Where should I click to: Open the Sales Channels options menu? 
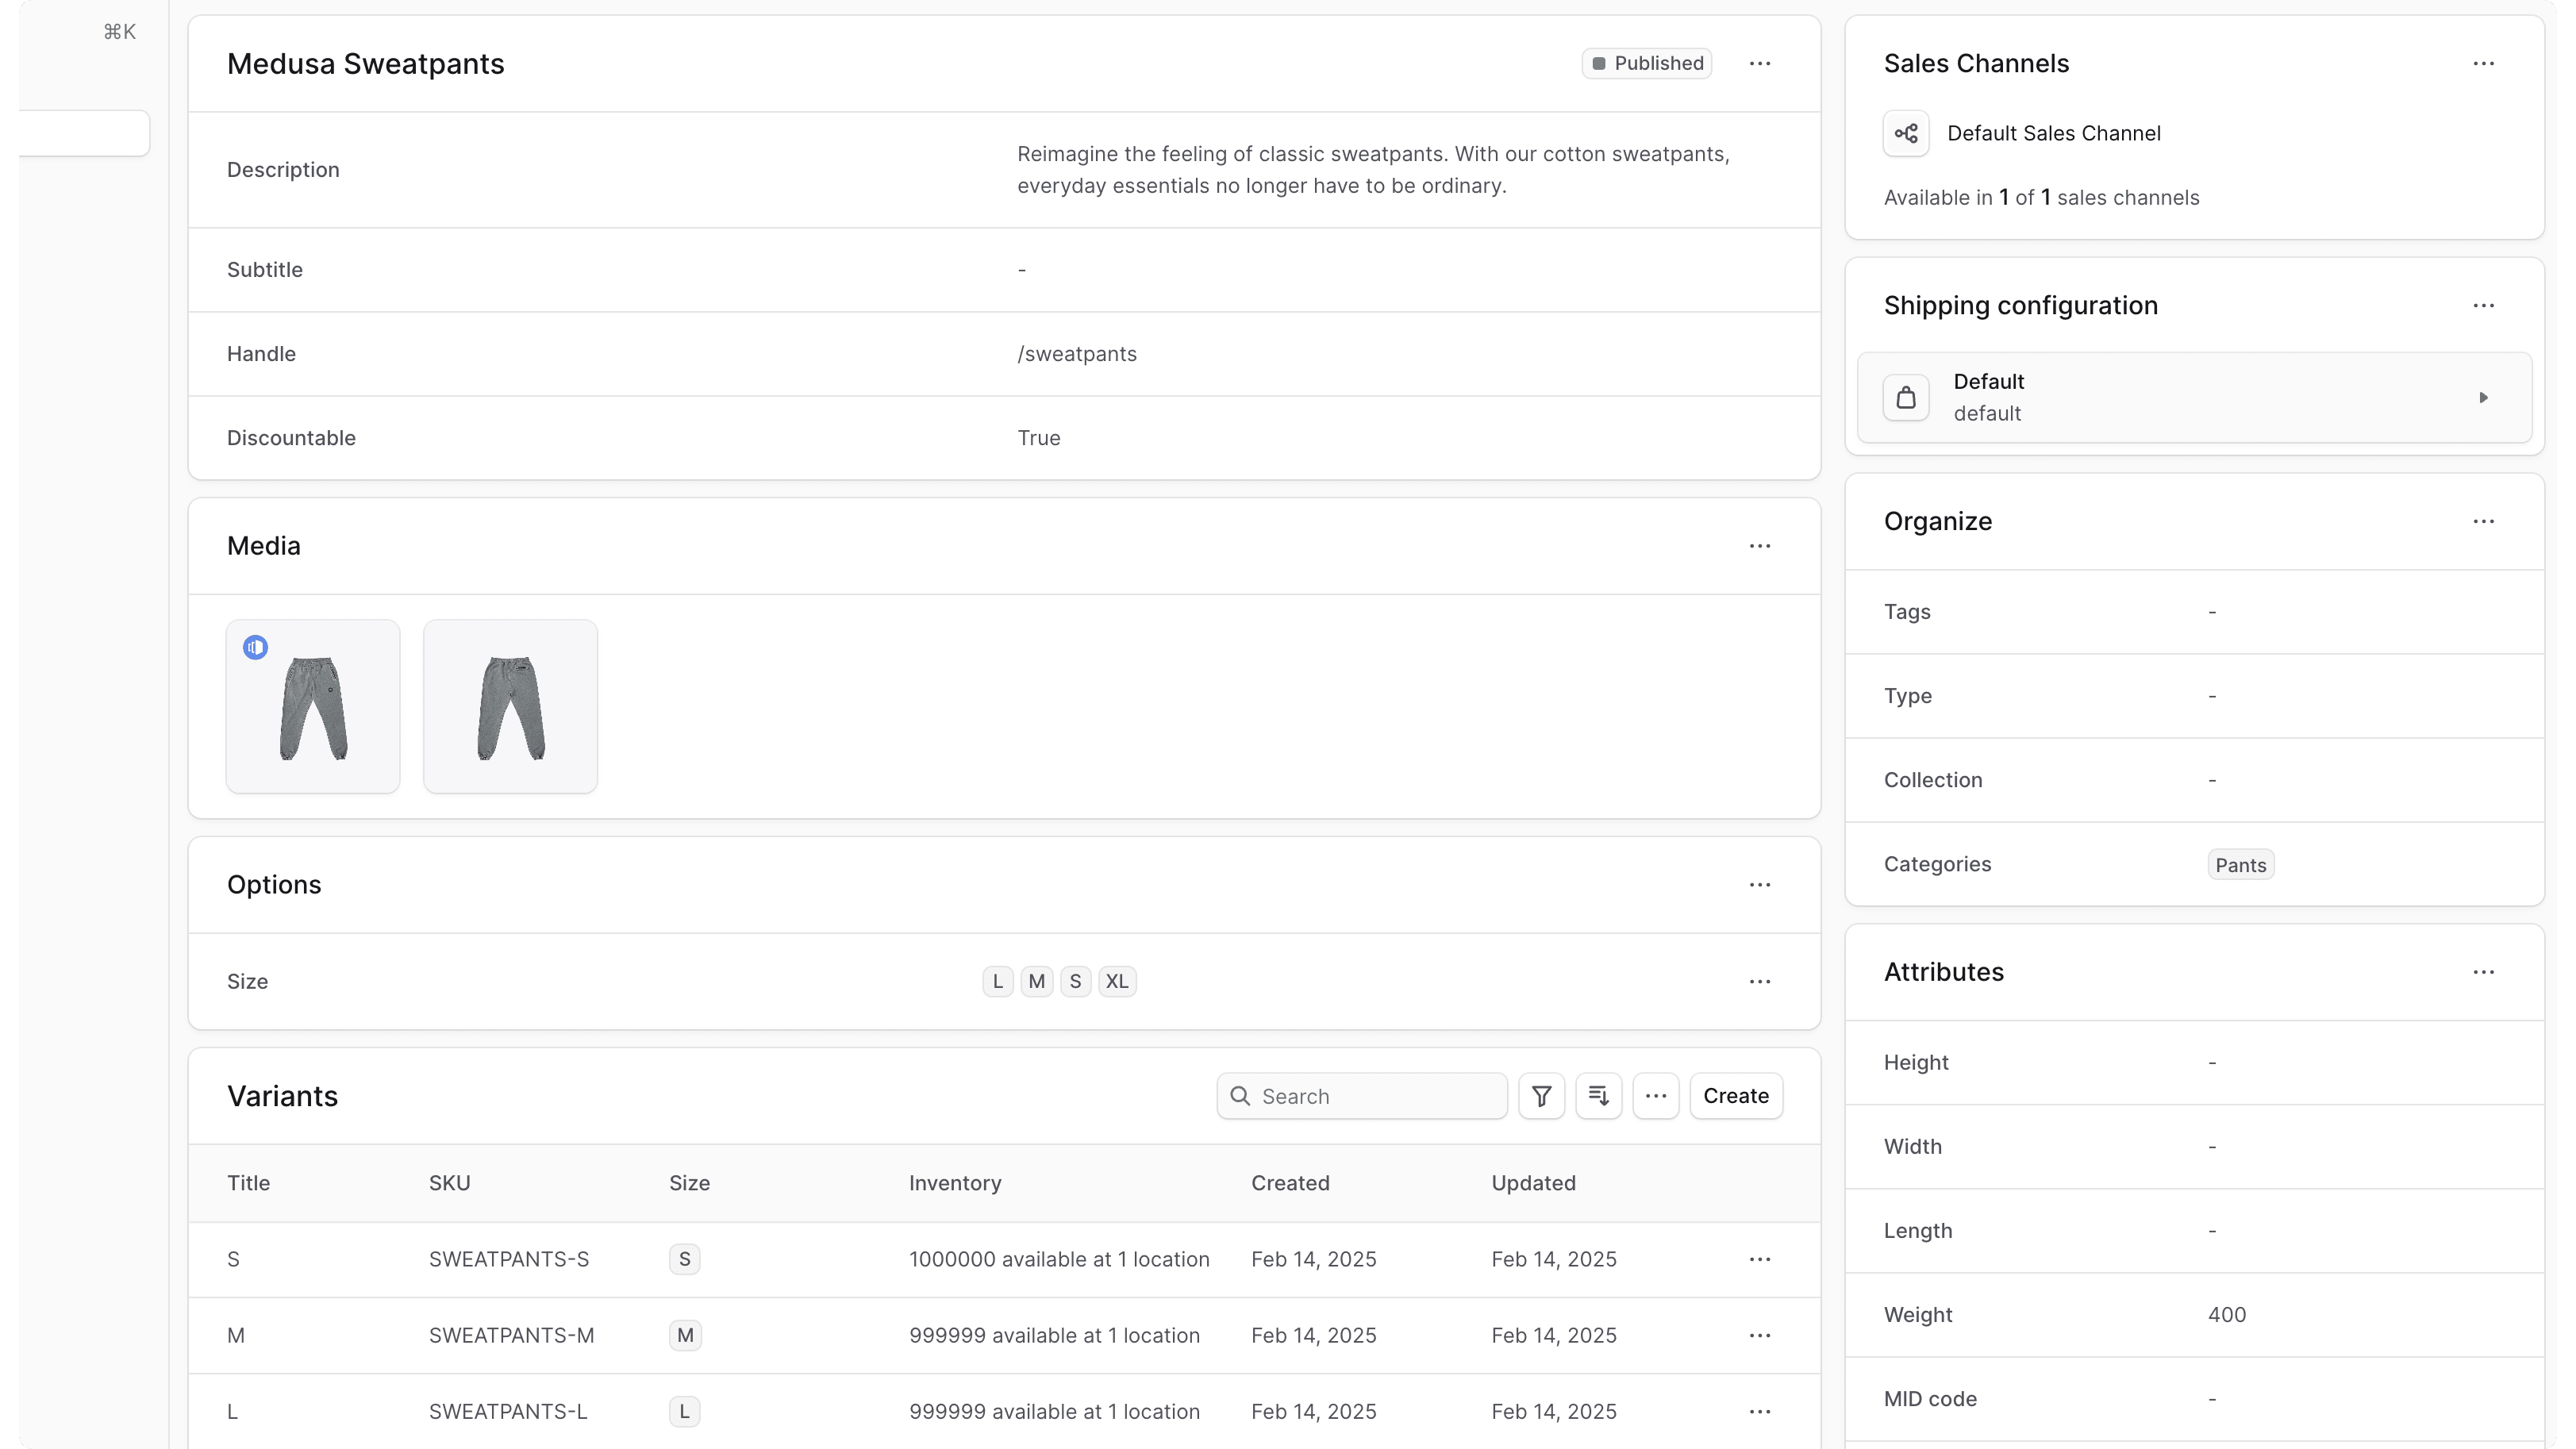[2485, 63]
